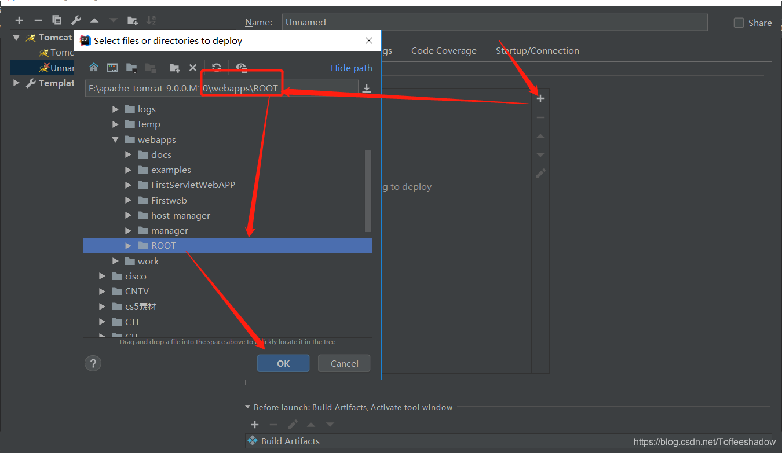Toggle the Share checkbox
The height and width of the screenshot is (453, 782).
[739, 23]
